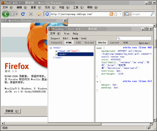The image size is (157, 131).
Task: Click the 贡献者 (C) button
Action: (x=12, y=111)
